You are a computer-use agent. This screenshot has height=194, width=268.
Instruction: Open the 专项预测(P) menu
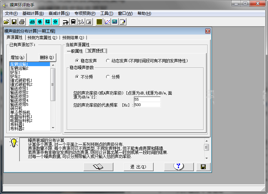(85, 13)
